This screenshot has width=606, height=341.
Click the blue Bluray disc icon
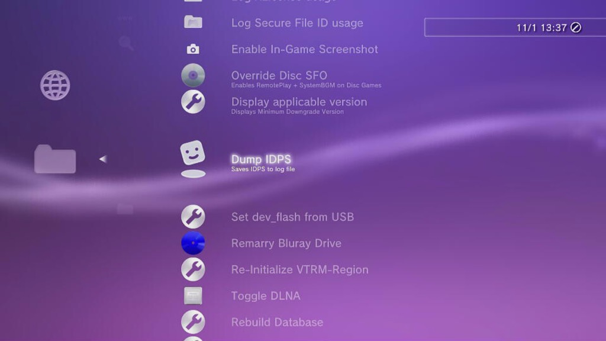[193, 243]
